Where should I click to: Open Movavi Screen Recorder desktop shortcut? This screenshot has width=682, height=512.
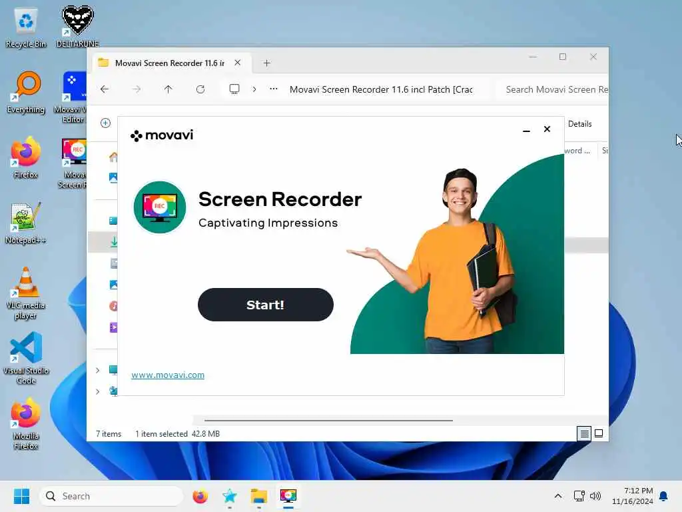point(73,163)
